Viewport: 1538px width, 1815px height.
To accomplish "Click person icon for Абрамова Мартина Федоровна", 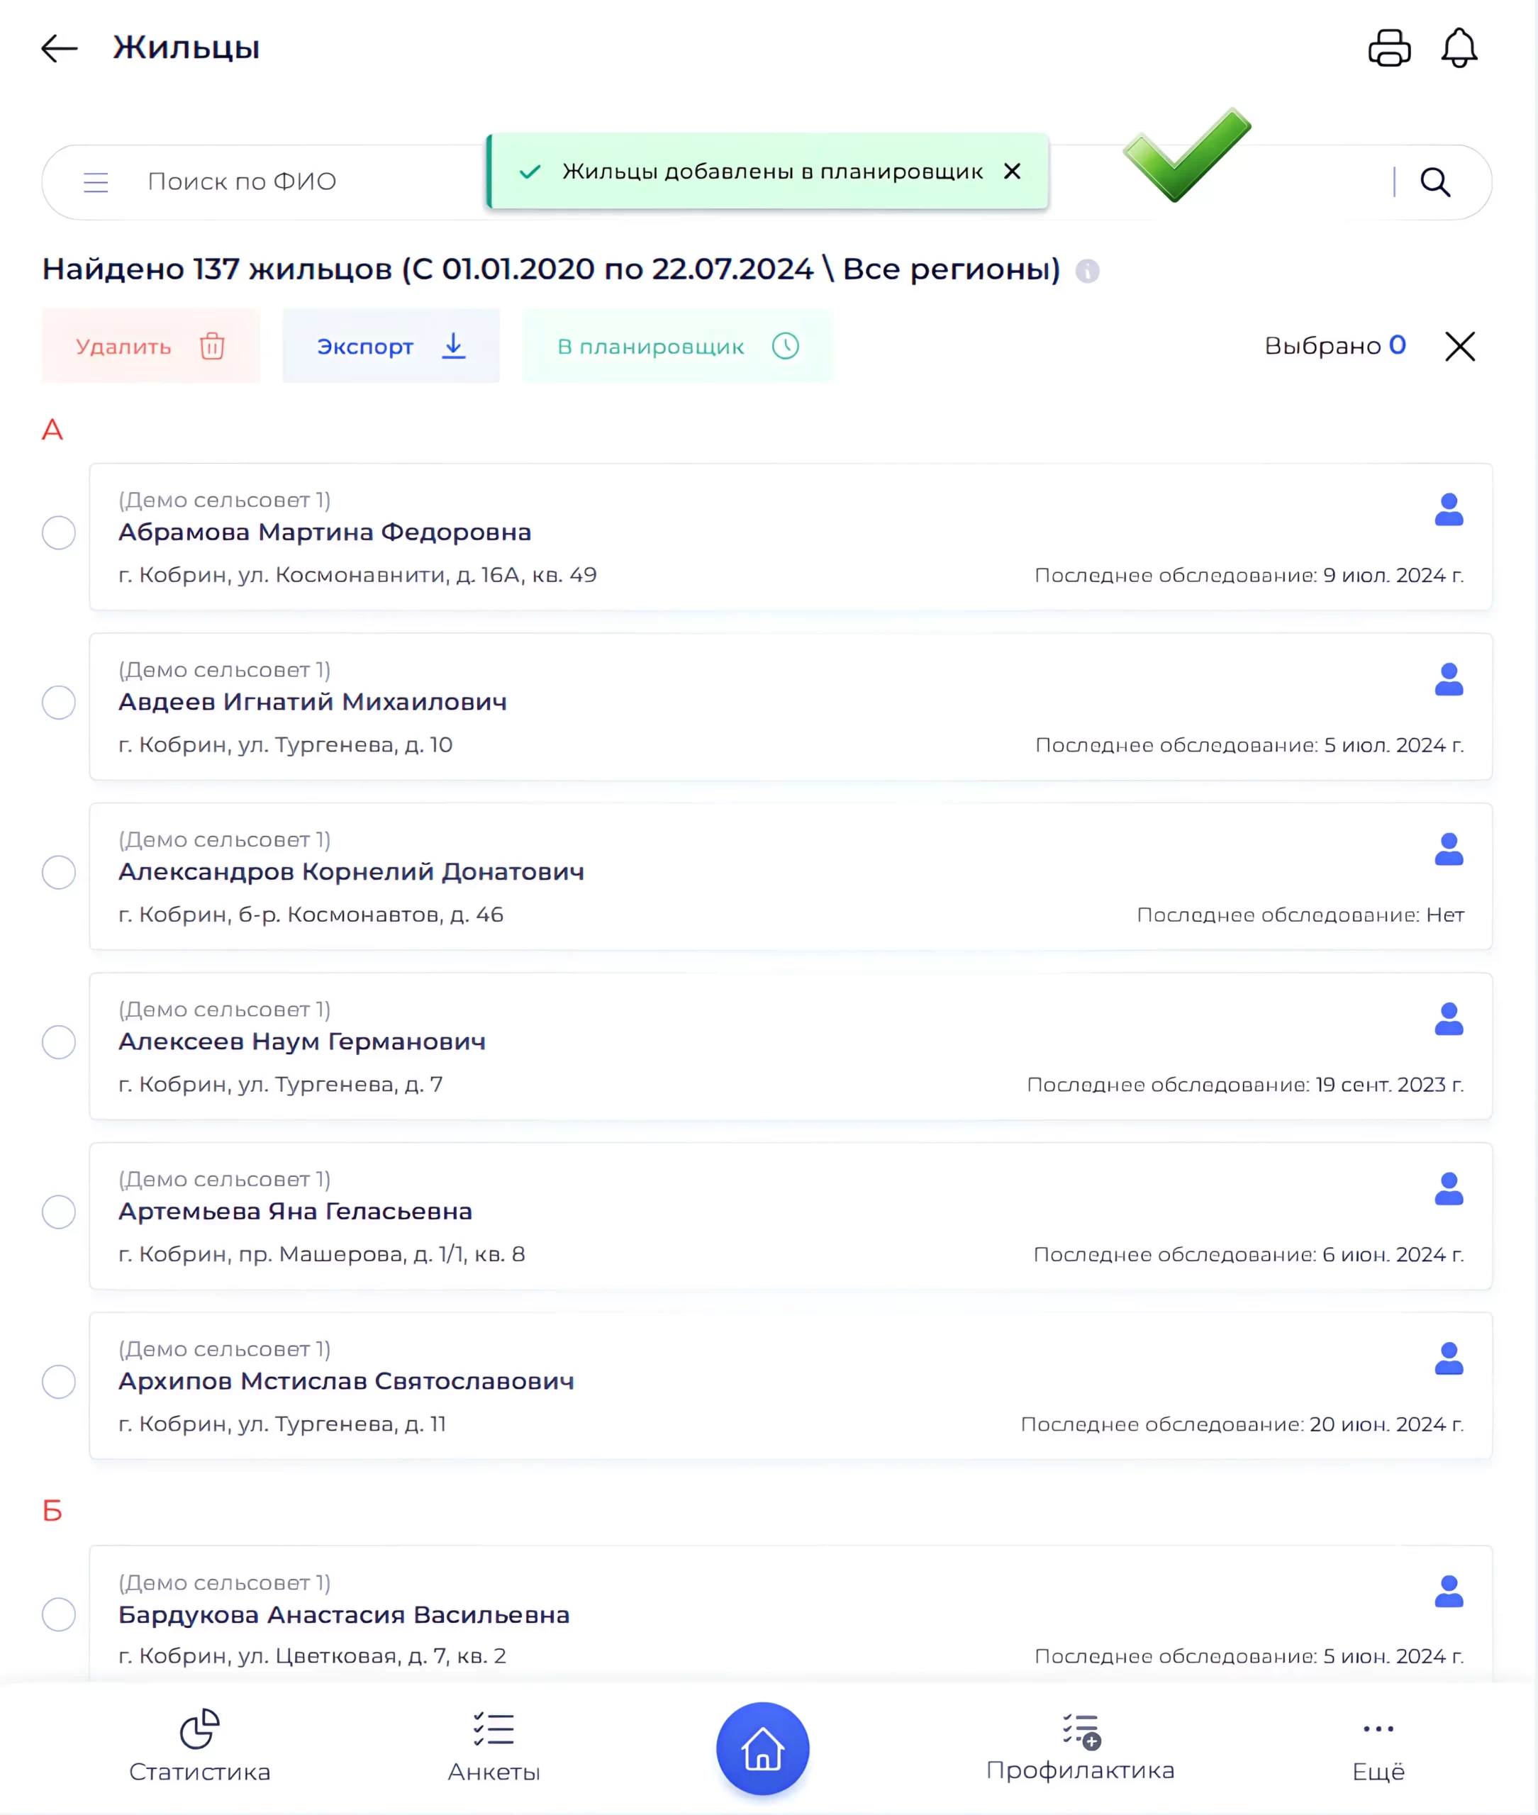I will point(1448,509).
